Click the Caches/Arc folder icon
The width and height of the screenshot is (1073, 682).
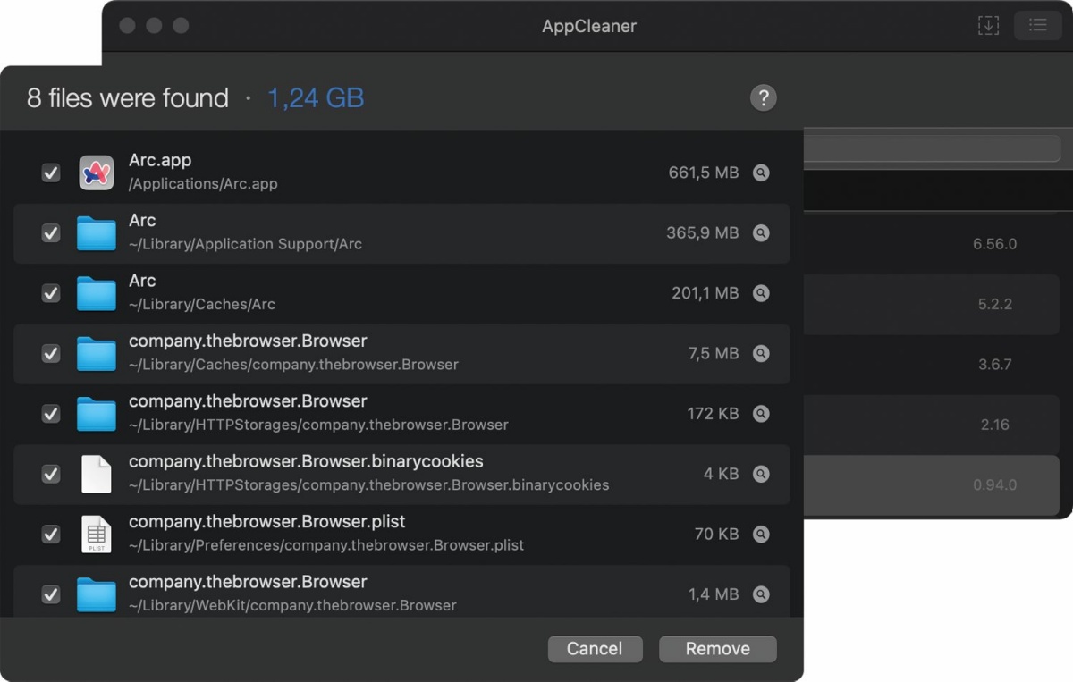pos(97,293)
